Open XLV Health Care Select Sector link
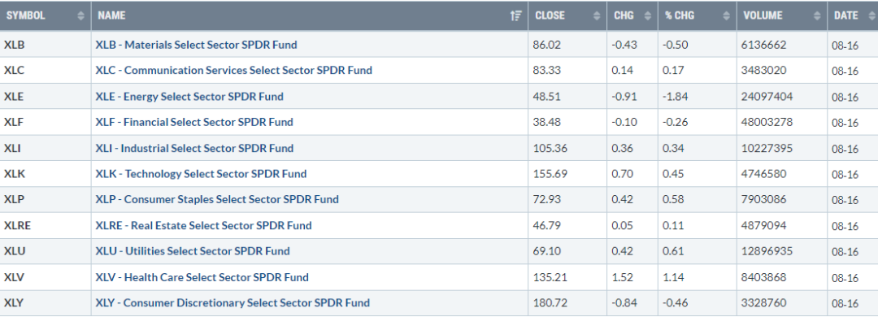 [x=202, y=276]
